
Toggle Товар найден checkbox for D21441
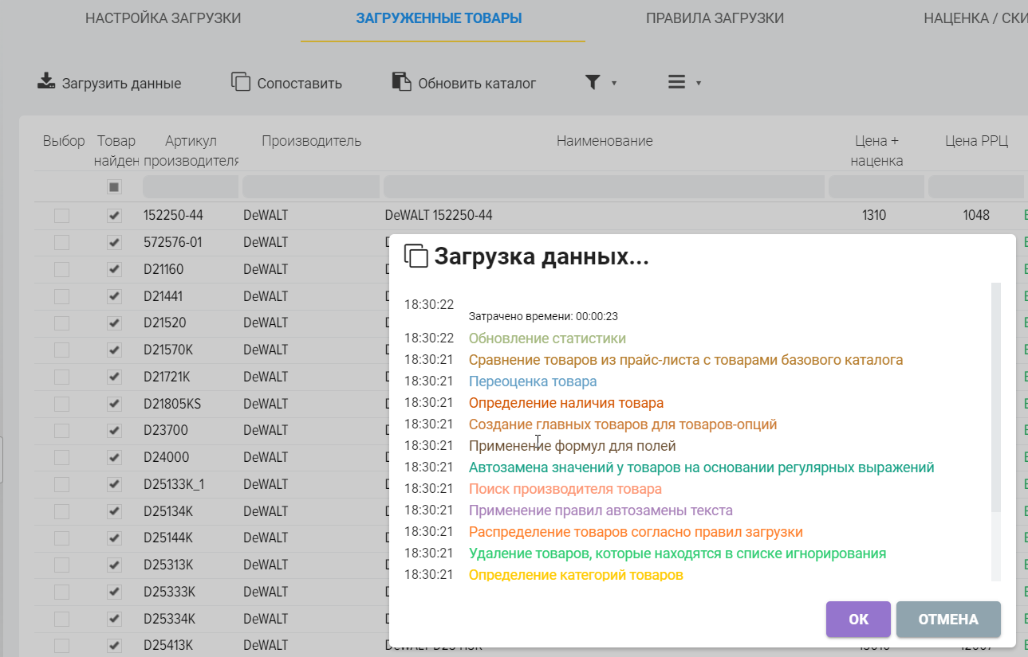[114, 296]
